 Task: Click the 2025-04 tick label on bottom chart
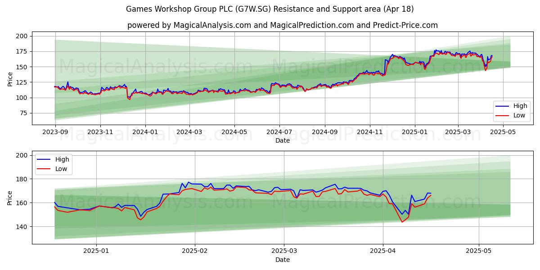click(383, 251)
